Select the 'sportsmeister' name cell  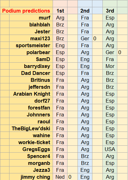tap(31, 45)
